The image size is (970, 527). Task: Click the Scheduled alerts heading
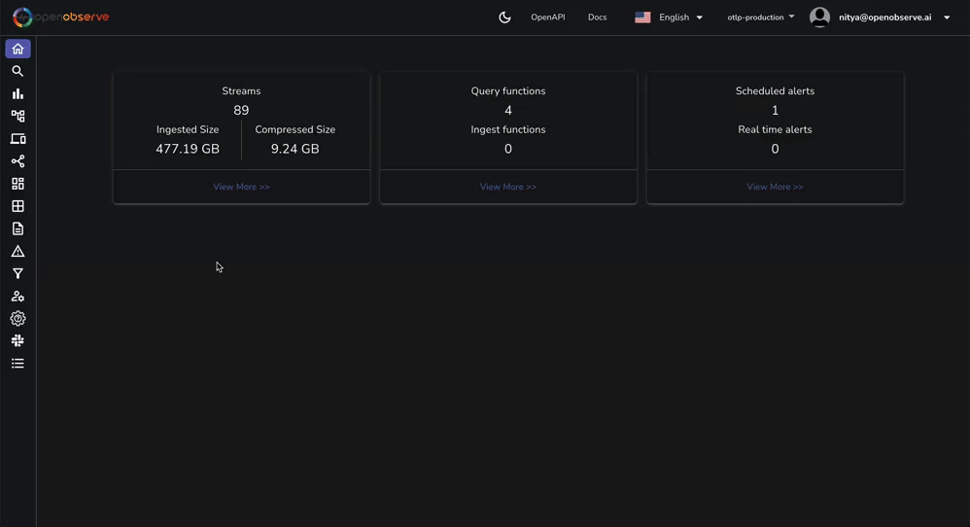tap(775, 91)
